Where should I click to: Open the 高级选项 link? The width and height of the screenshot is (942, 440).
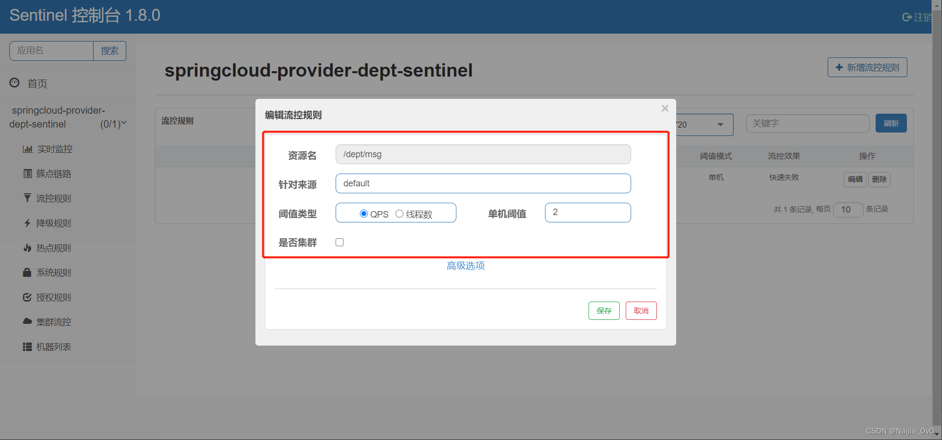(x=466, y=265)
